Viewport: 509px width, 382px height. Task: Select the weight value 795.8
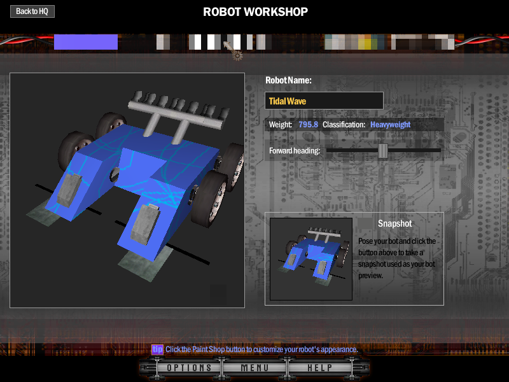tap(308, 124)
